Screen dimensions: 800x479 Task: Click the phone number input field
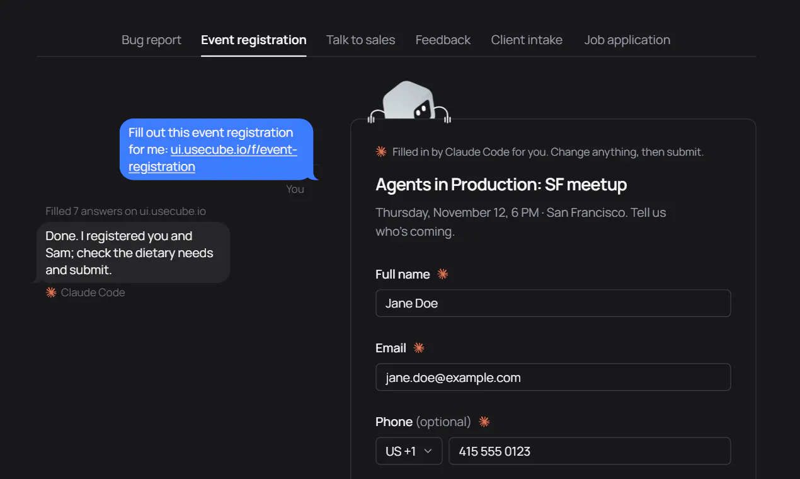click(x=590, y=451)
